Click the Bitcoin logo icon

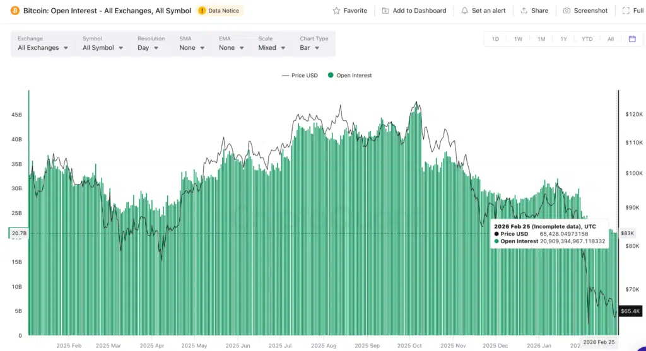(x=15, y=11)
